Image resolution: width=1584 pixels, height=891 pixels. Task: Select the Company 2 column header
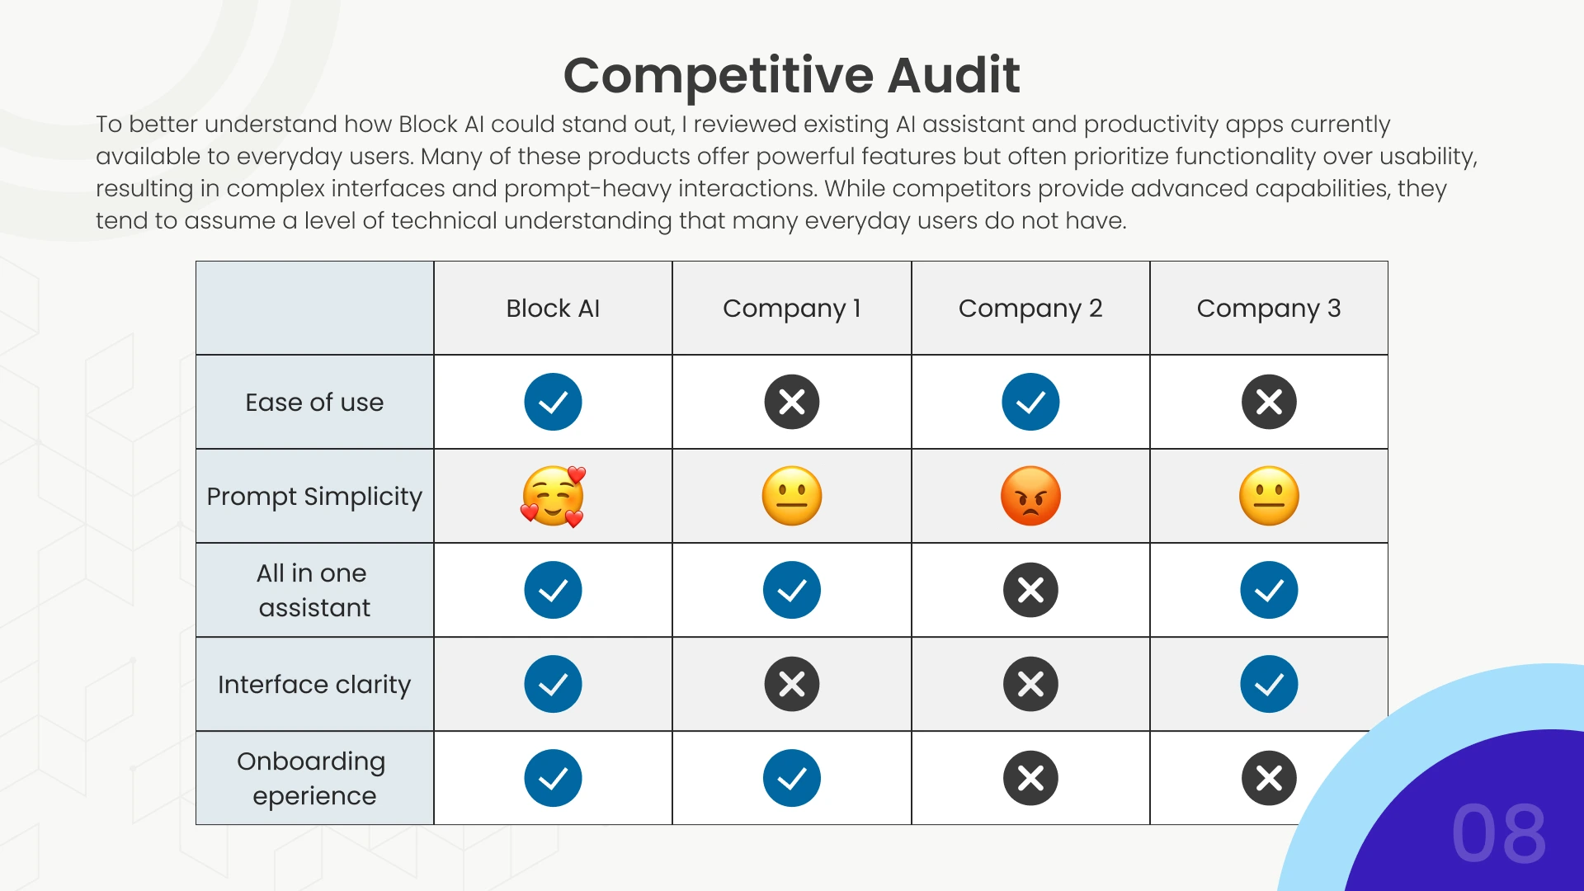pyautogui.click(x=1030, y=309)
